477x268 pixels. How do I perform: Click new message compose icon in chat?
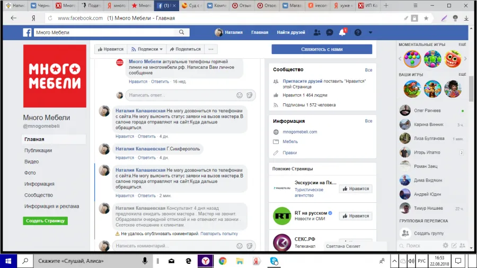coord(454,246)
